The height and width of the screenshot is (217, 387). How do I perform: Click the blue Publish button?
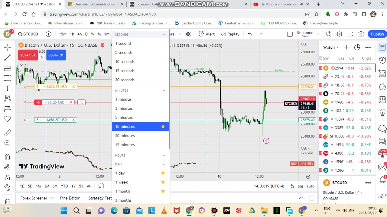tap(377, 34)
